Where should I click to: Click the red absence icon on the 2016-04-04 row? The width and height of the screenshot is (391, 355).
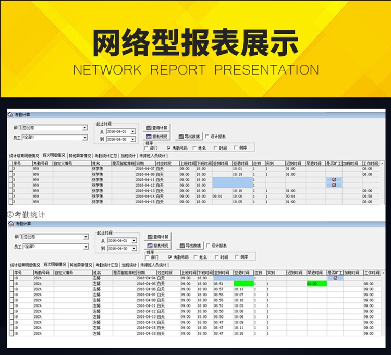coord(335,278)
